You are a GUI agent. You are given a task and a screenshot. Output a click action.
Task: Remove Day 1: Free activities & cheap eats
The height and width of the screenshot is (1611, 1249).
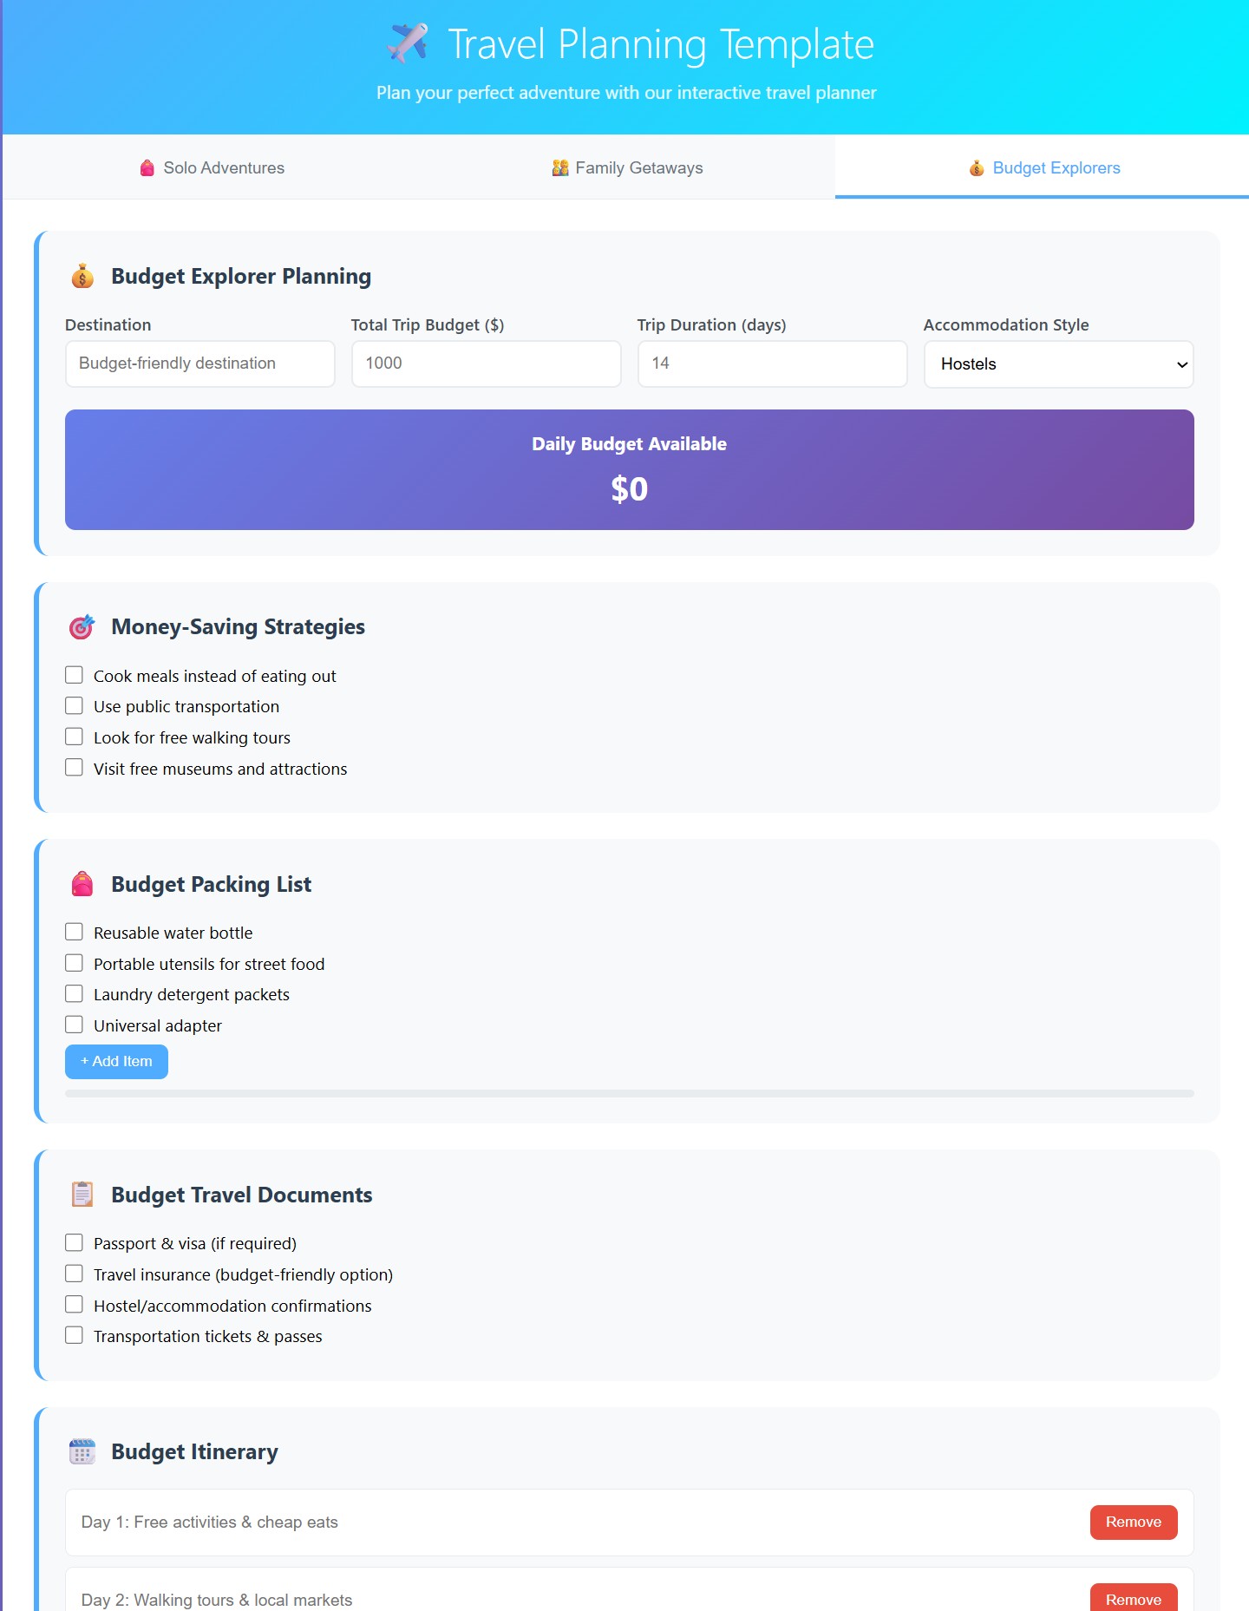click(x=1133, y=1522)
